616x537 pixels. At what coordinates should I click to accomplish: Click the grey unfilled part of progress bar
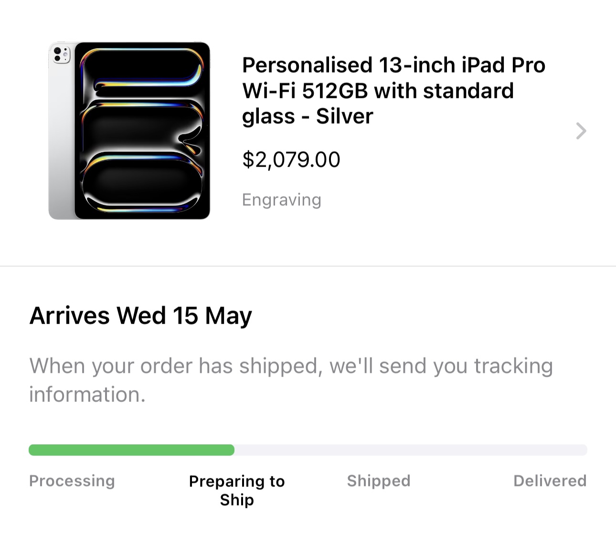click(x=411, y=450)
